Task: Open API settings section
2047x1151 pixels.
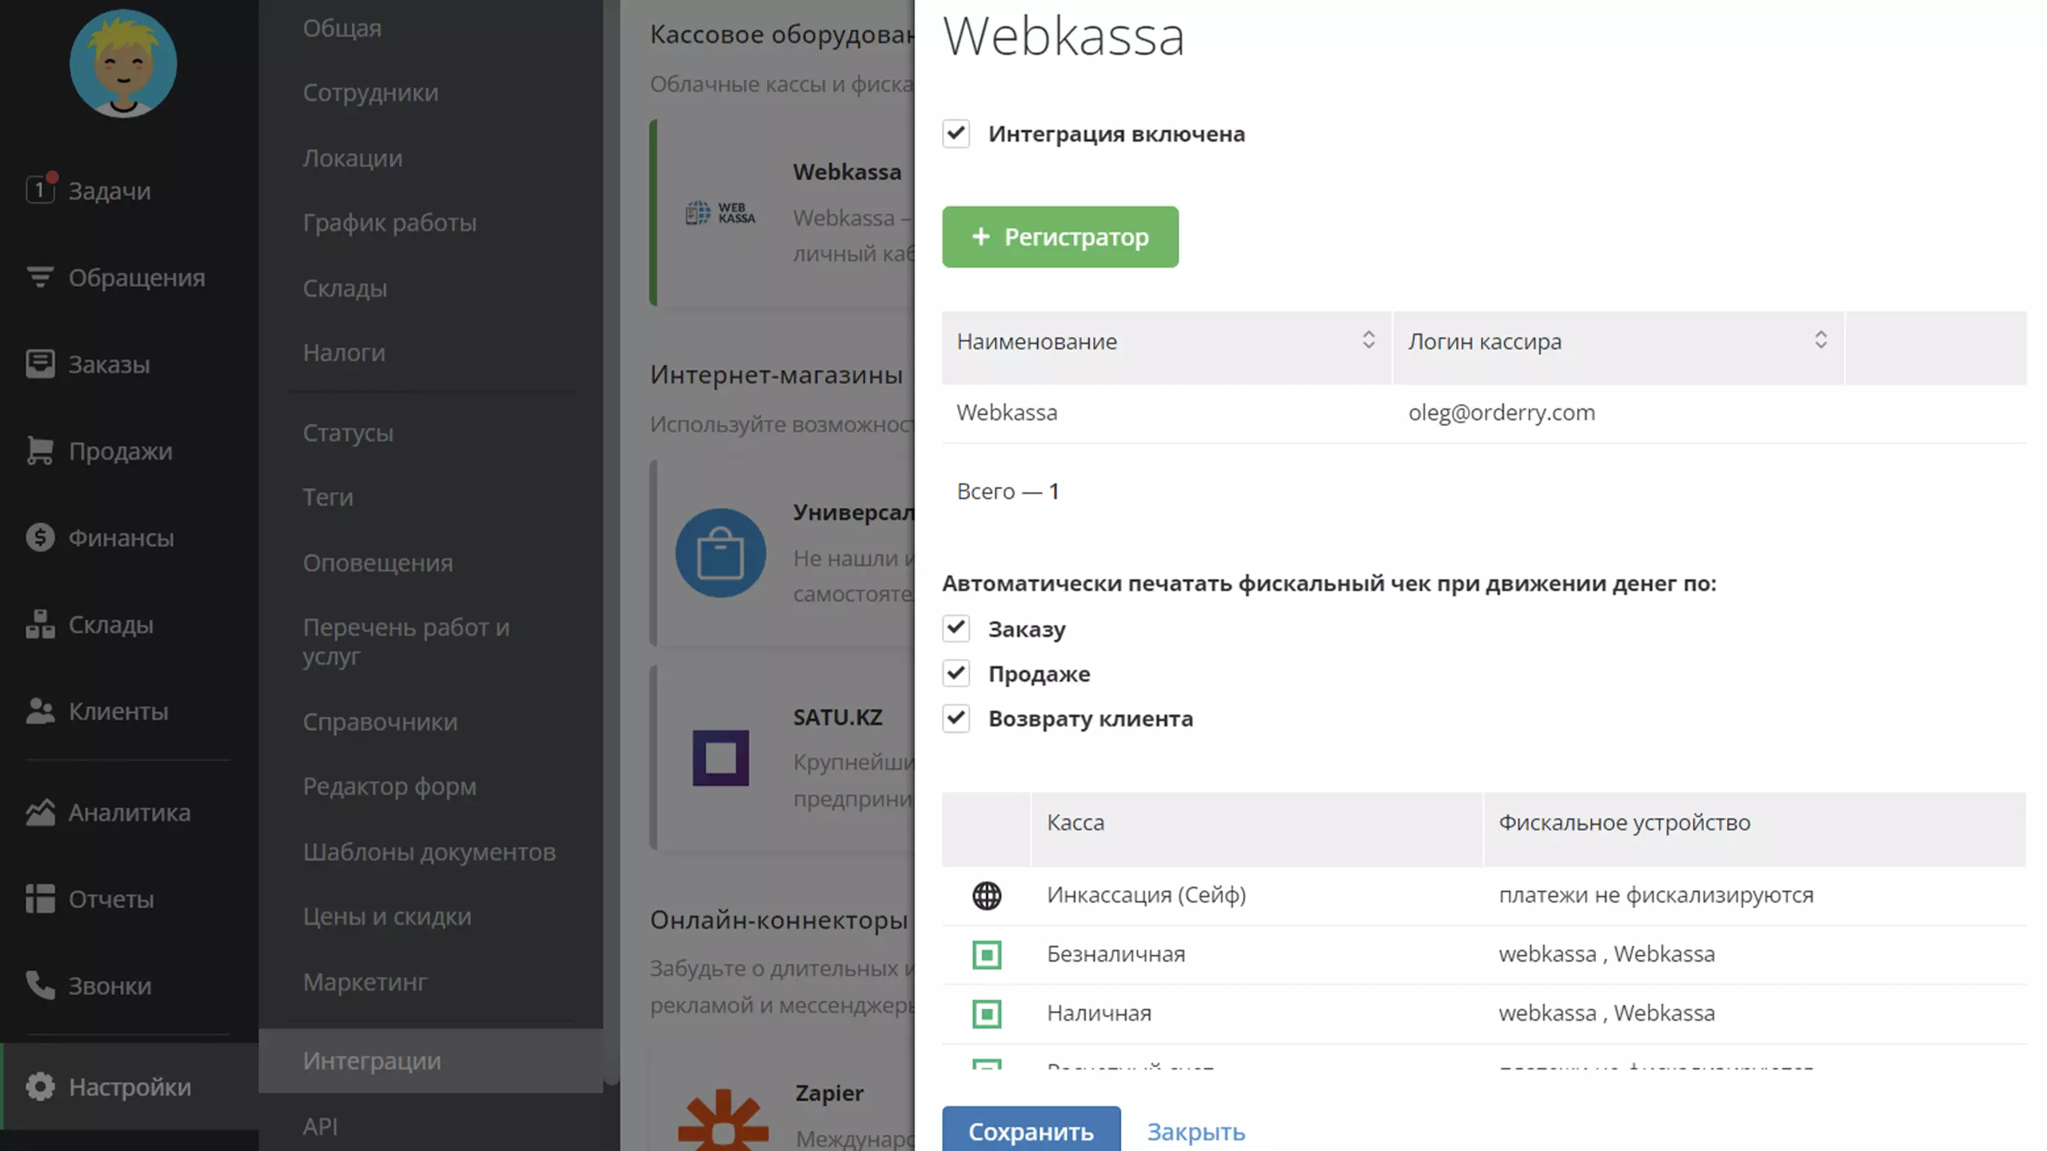Action: [x=320, y=1126]
